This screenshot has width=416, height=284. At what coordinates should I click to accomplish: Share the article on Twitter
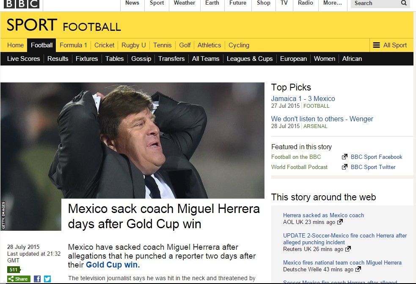pyautogui.click(x=47, y=279)
